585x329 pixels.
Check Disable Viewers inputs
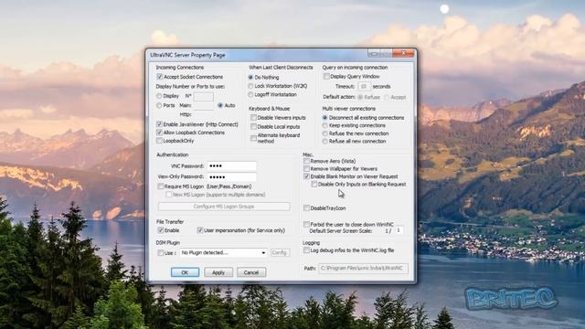click(253, 118)
